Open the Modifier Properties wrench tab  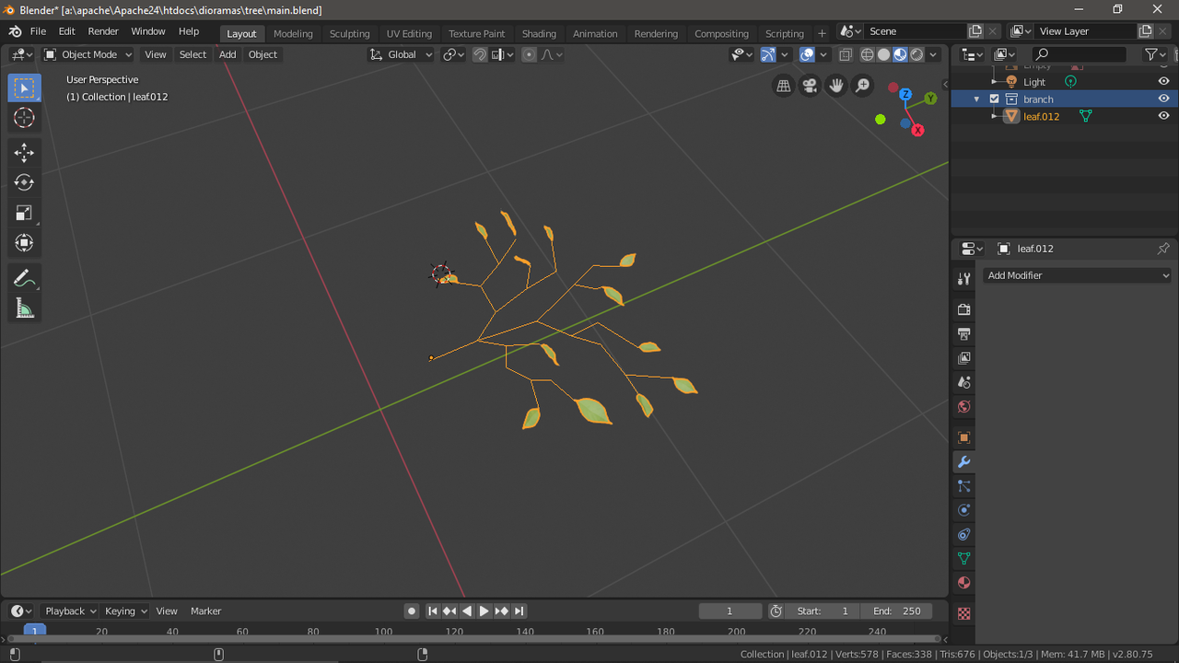tap(963, 461)
